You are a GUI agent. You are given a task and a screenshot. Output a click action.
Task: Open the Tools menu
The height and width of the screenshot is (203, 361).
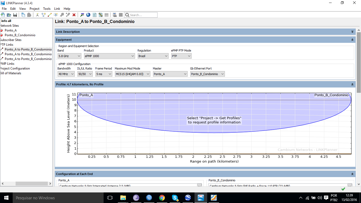click(x=47, y=9)
